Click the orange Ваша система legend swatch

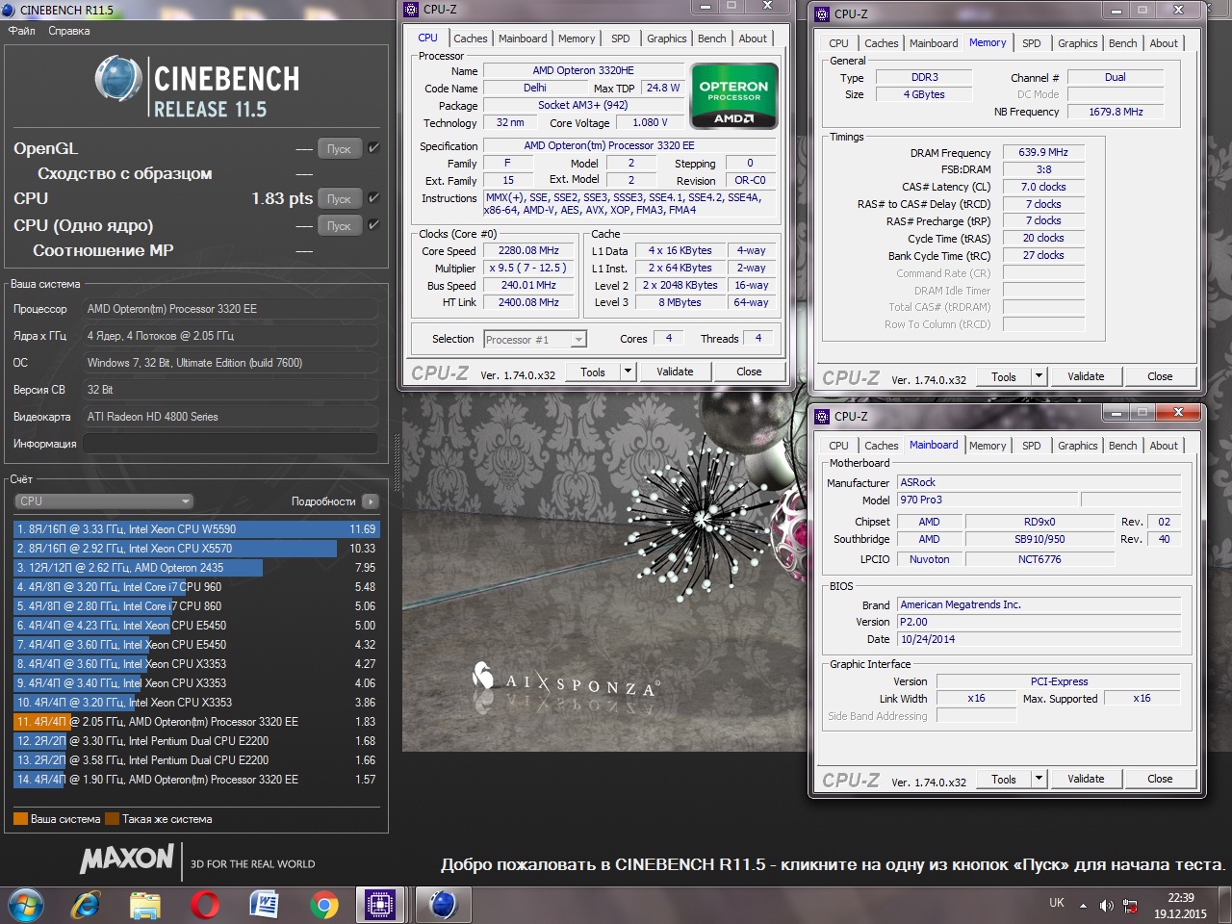tap(20, 819)
